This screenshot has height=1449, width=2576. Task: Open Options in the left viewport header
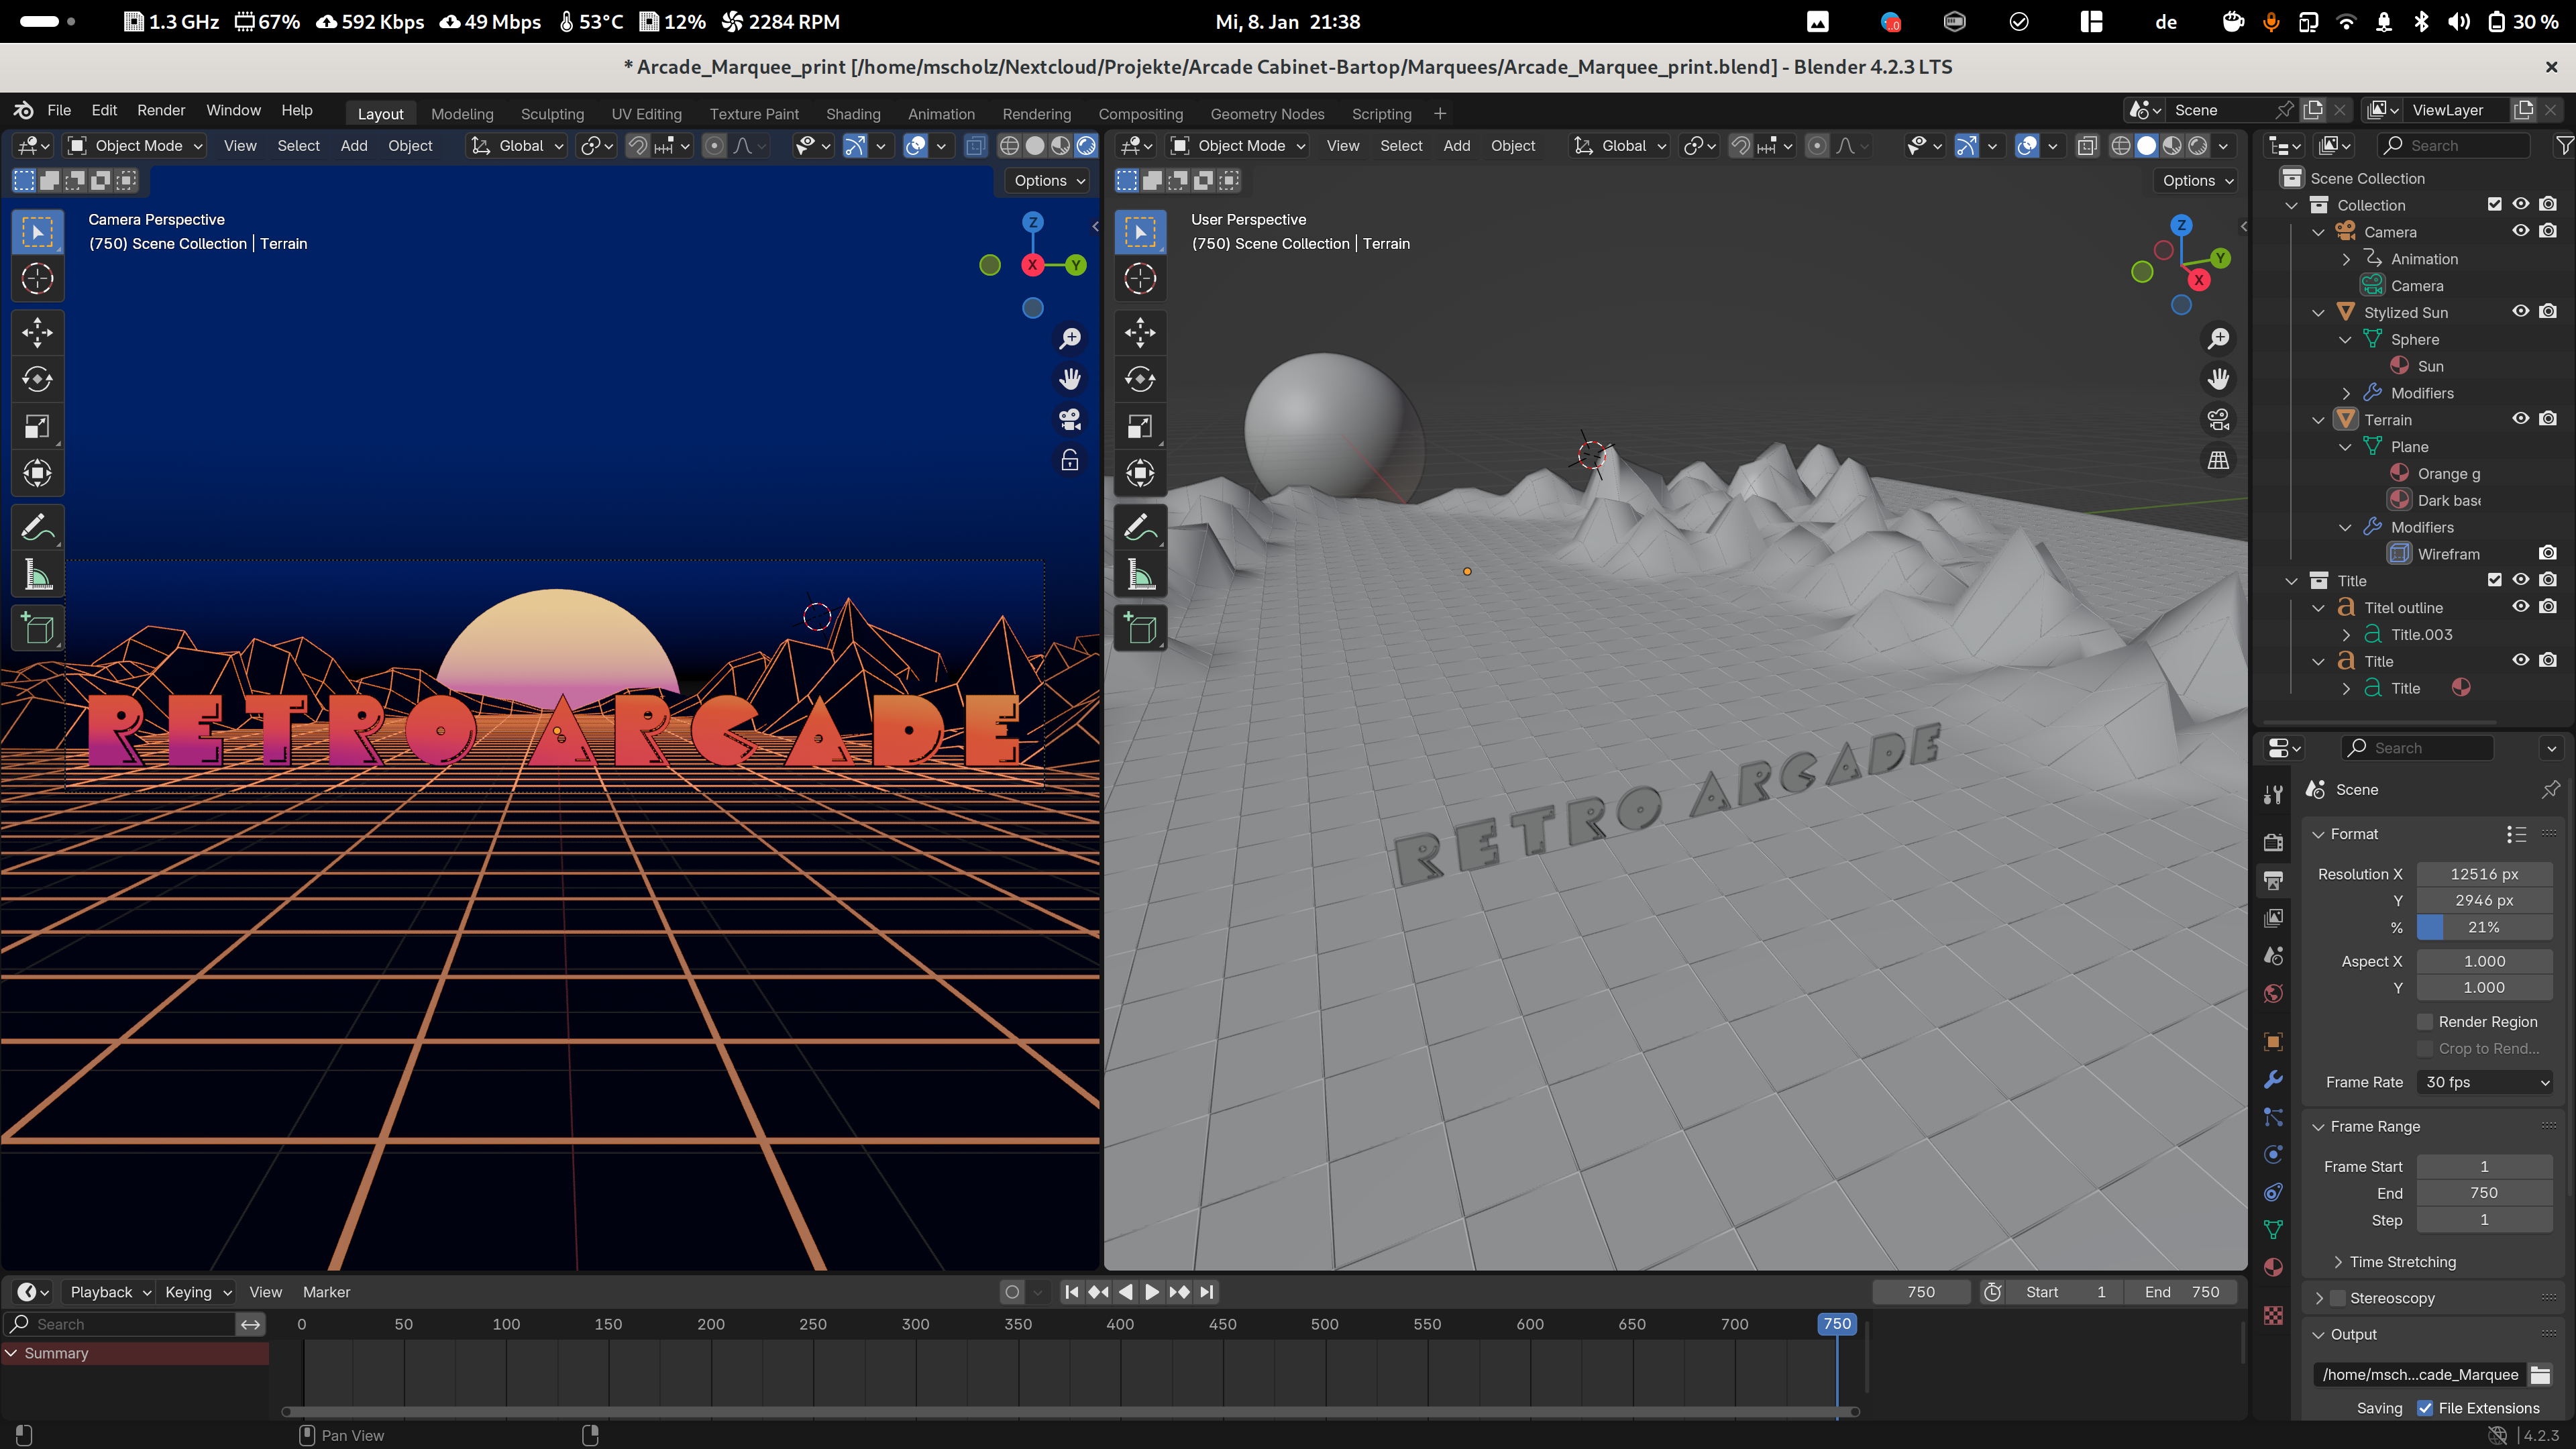[x=1049, y=181]
